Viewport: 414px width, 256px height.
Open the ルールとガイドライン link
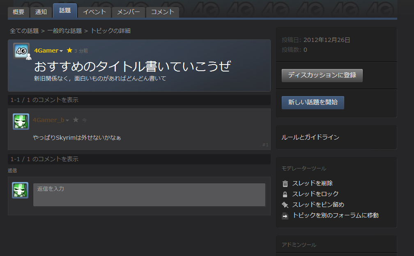tap(310, 137)
